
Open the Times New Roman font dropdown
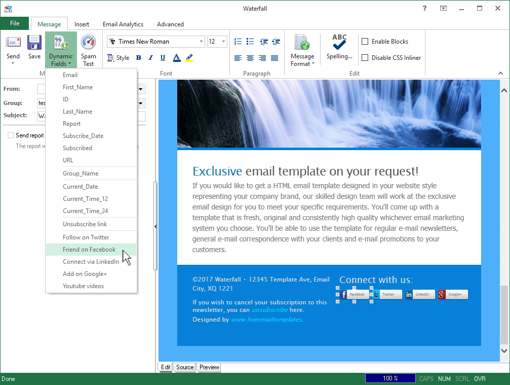(202, 42)
